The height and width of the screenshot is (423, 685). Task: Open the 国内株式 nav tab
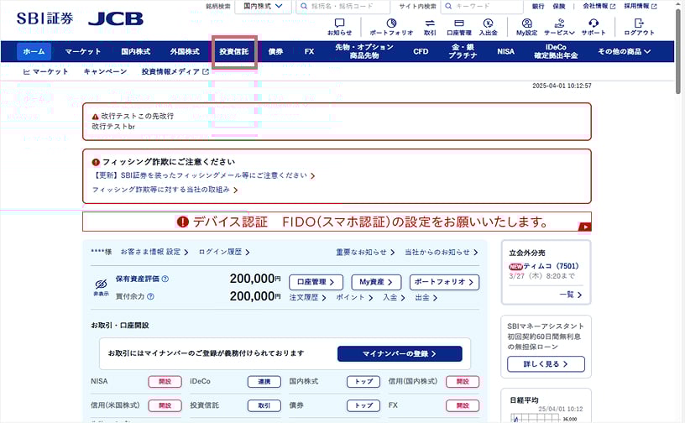136,51
